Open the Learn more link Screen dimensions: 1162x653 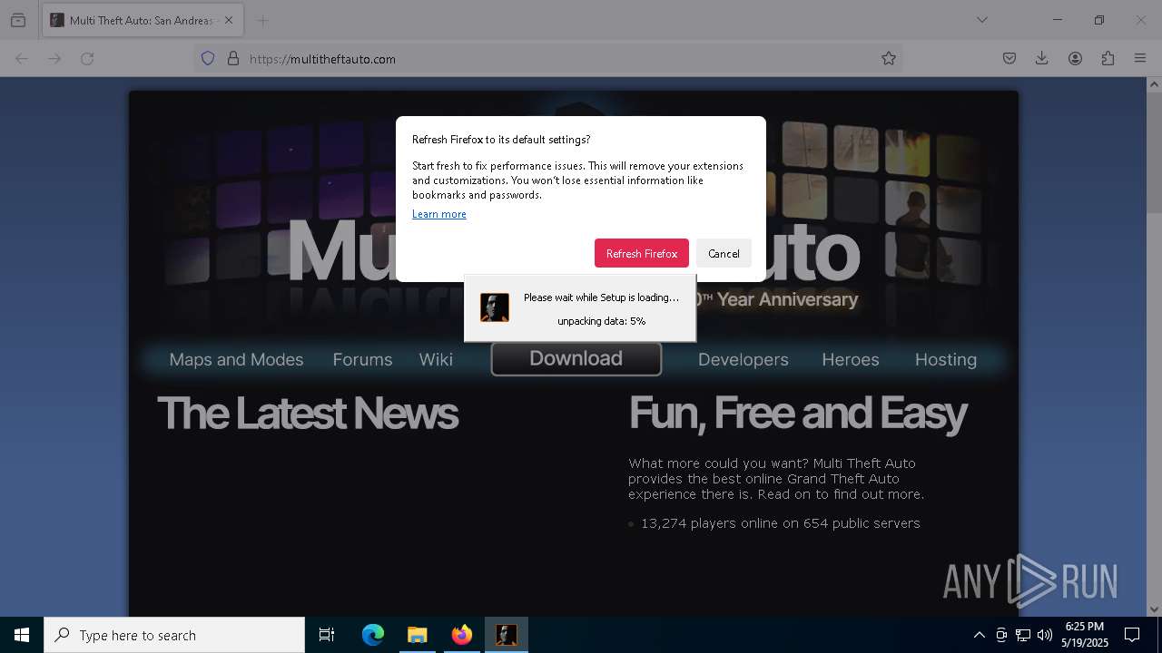439,214
